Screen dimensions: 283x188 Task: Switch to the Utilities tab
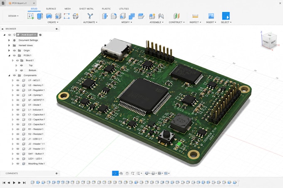tap(124, 9)
